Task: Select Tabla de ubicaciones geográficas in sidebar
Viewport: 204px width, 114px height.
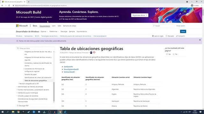Action: point(36,81)
